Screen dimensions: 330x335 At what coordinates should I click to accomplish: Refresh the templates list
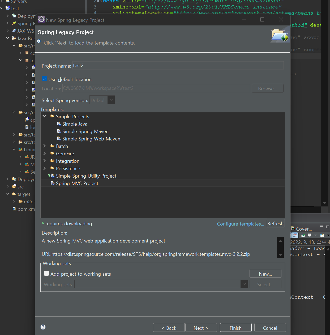275,223
